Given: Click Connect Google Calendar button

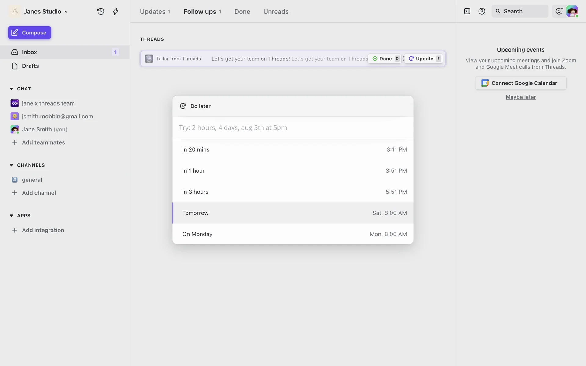Looking at the screenshot, I should click(520, 83).
